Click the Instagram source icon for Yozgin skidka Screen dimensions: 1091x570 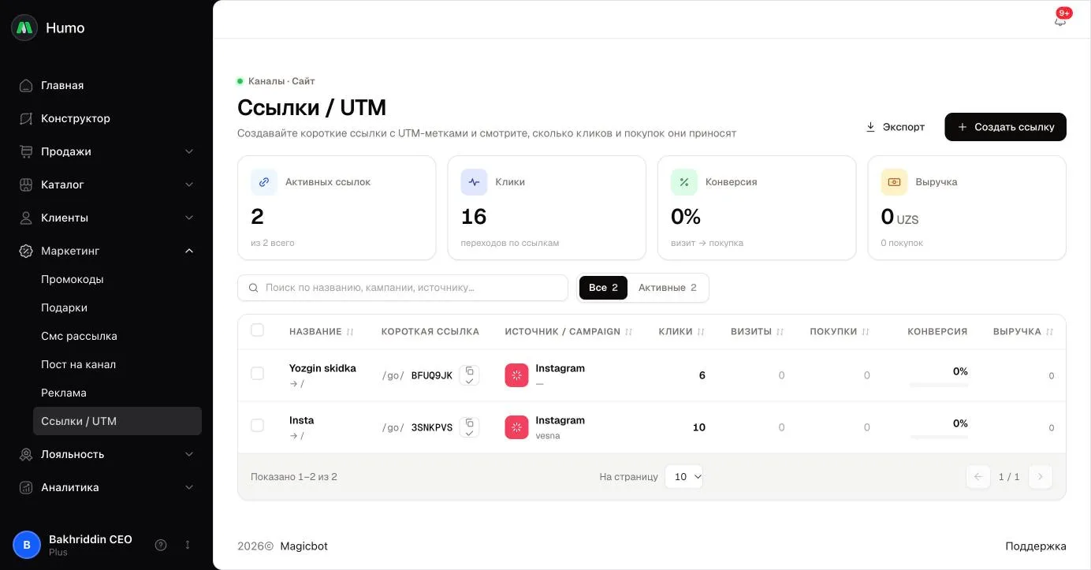point(516,375)
